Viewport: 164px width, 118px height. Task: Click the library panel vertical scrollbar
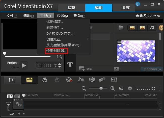[x=160, y=36]
